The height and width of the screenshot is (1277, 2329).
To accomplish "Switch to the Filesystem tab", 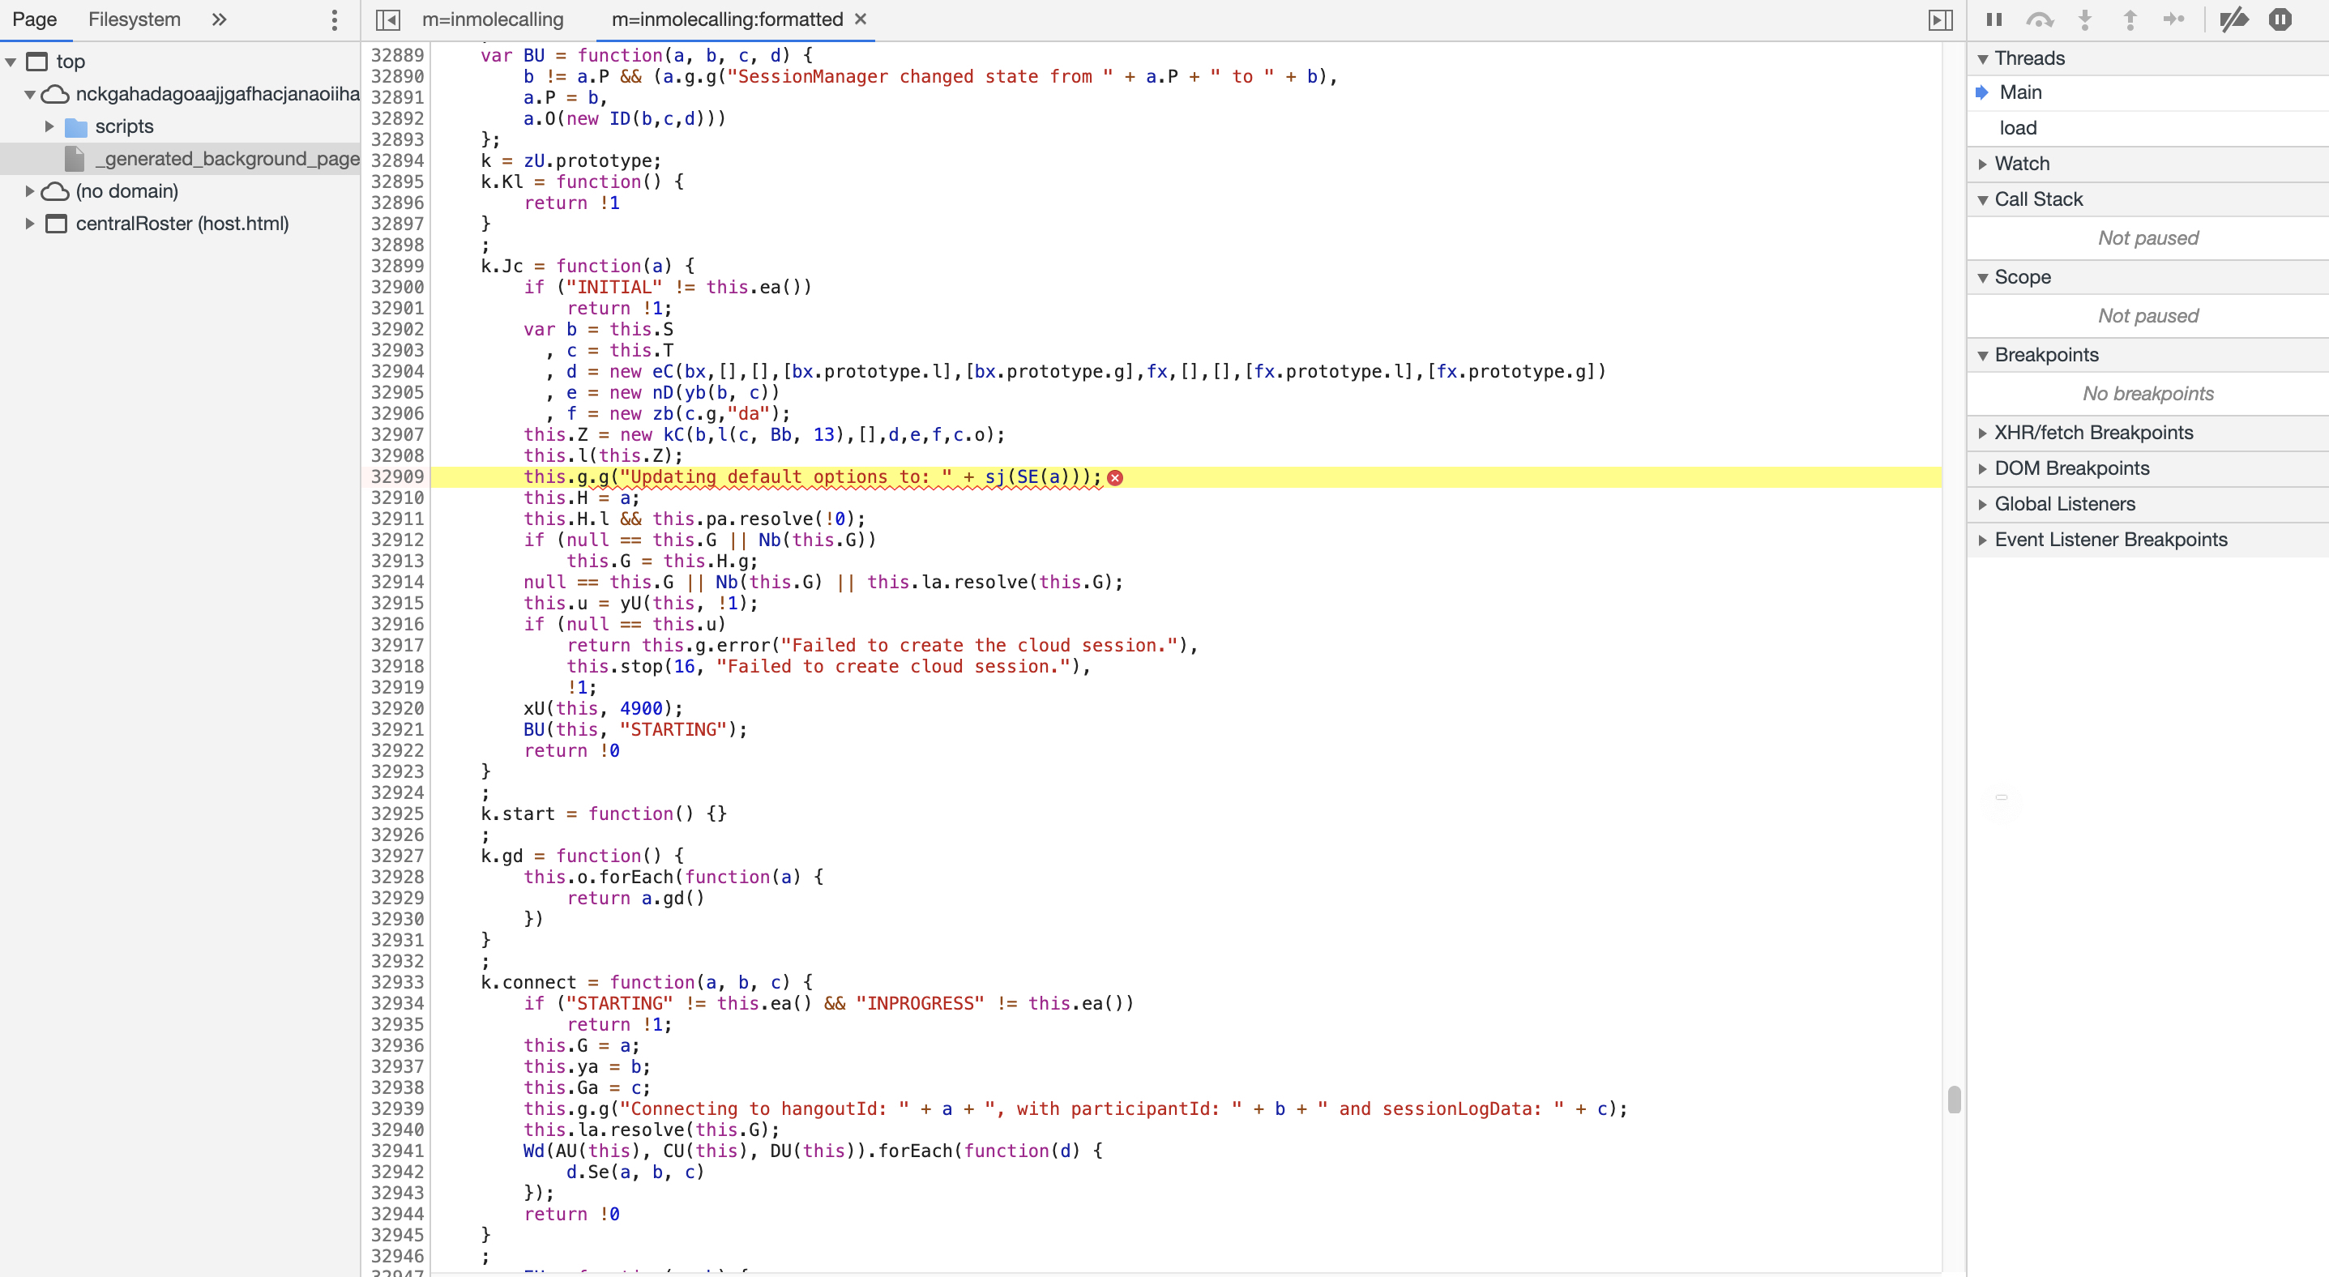I will click(x=134, y=19).
